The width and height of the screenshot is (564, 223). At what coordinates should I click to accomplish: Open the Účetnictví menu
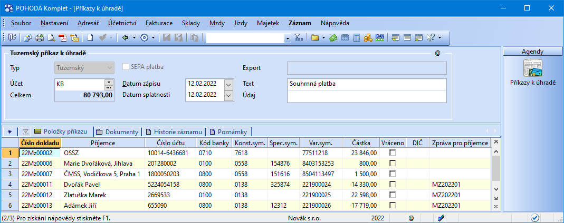(122, 23)
